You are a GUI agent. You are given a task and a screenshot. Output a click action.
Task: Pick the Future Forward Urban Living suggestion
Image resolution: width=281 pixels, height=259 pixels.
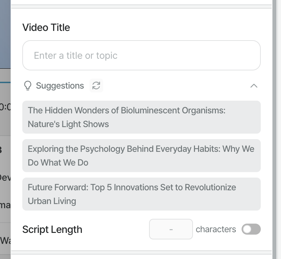pyautogui.click(x=141, y=194)
